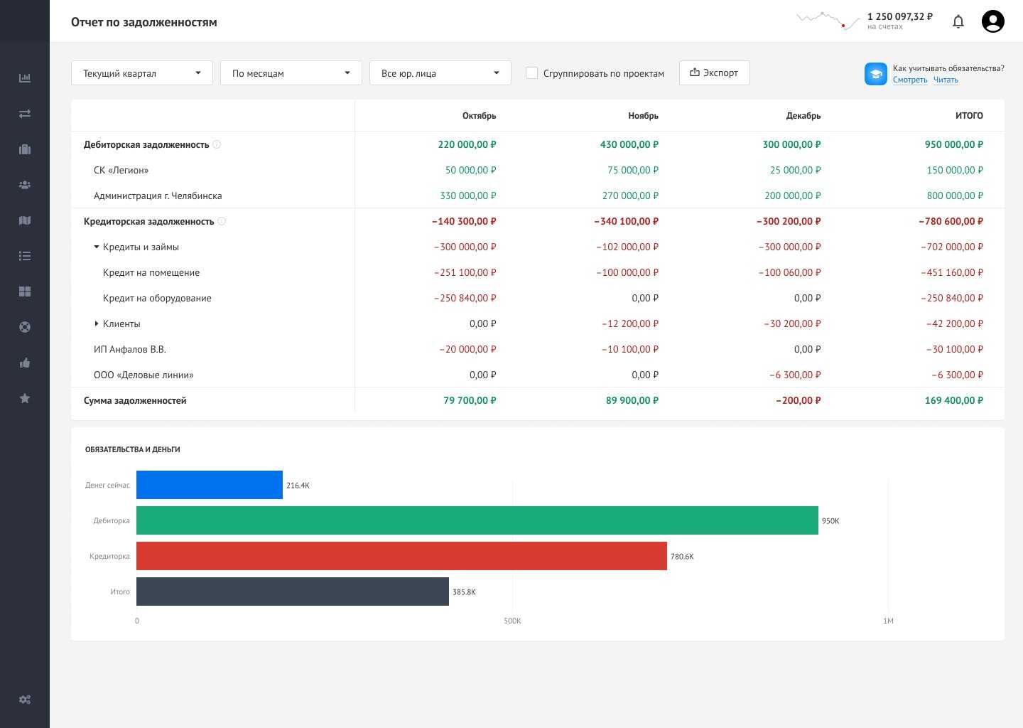The width and height of the screenshot is (1023, 728).
Task: Open the По месяцам grouping dropdown
Action: coord(291,73)
